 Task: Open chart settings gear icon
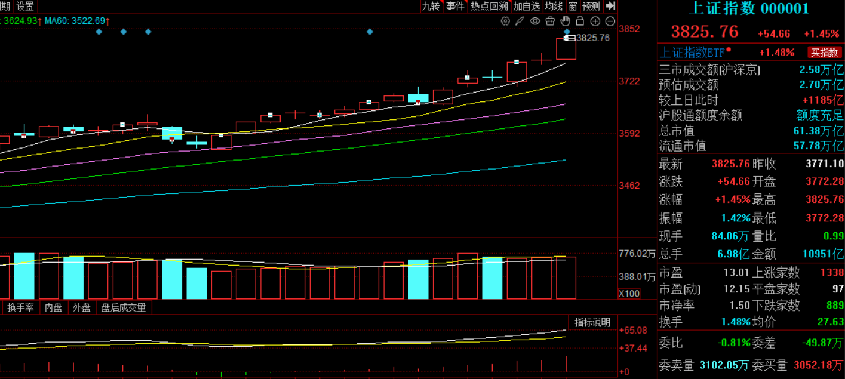coord(505,21)
